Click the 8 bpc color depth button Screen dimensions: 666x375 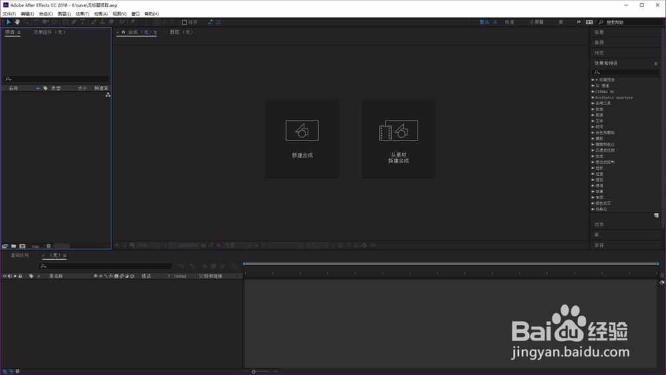[36, 246]
